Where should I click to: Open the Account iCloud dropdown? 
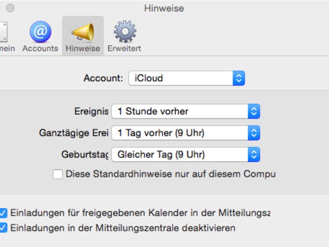coord(187,78)
